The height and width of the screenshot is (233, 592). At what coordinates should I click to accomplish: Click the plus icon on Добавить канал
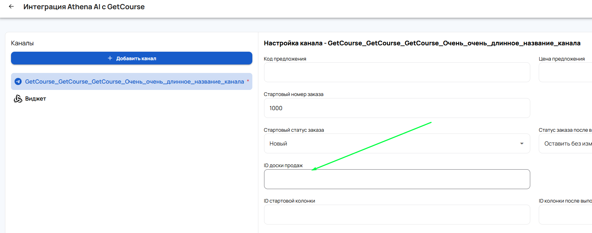point(110,58)
